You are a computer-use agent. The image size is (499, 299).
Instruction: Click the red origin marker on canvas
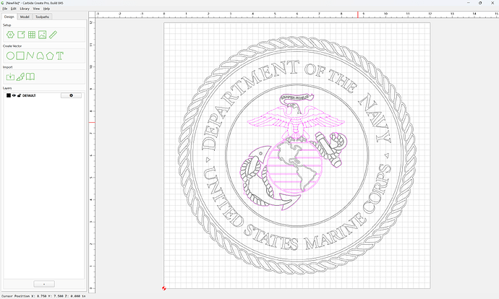pos(164,288)
